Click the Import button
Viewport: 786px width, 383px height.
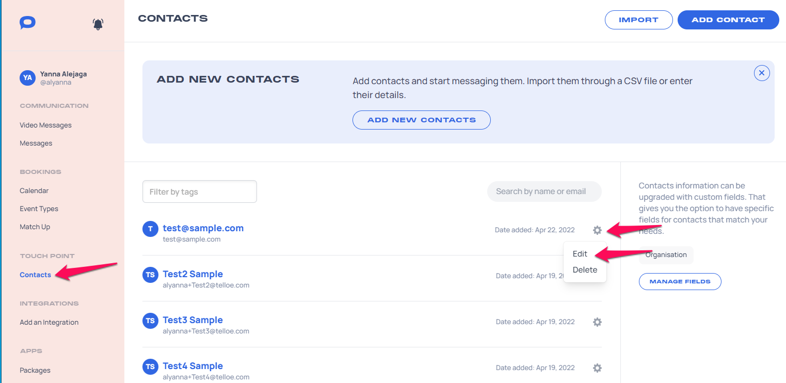tap(639, 20)
